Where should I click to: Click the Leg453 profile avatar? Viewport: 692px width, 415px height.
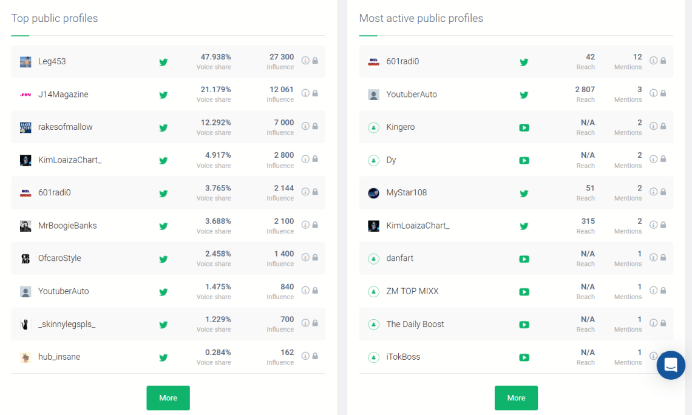click(x=25, y=62)
